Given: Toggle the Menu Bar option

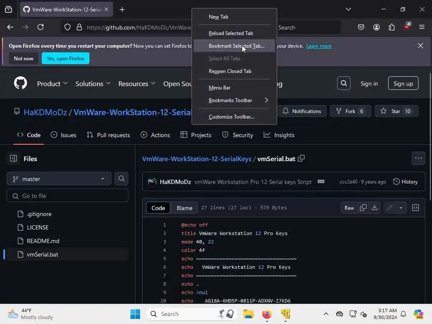Looking at the screenshot, I should tap(234, 88).
